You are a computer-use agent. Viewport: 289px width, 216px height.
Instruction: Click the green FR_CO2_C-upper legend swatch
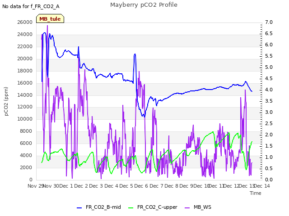pos(131,208)
